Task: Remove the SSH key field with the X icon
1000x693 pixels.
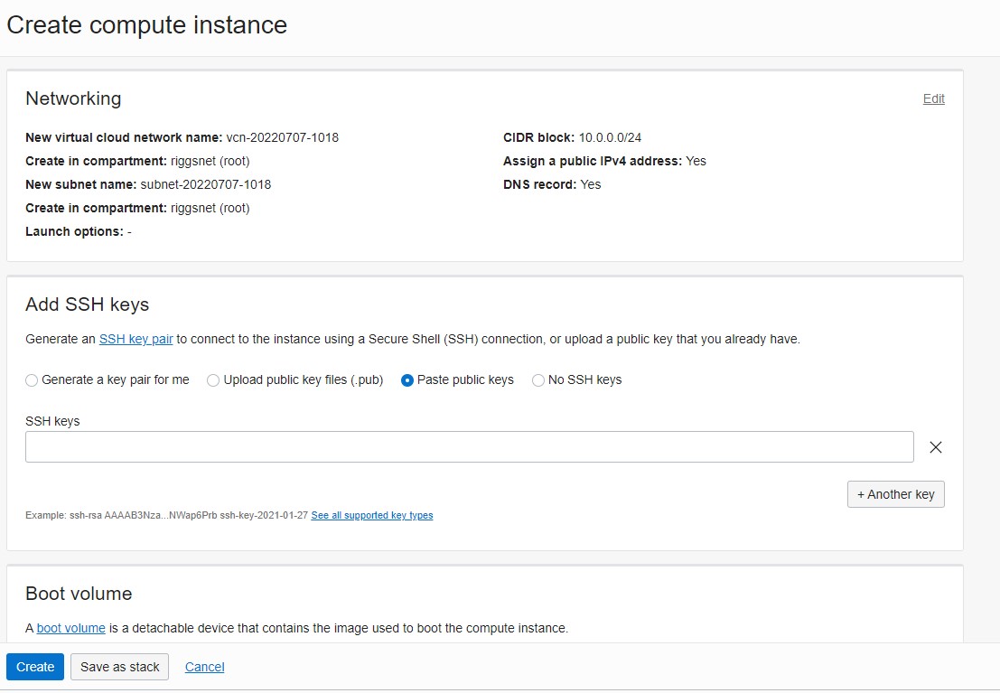Action: [x=935, y=447]
